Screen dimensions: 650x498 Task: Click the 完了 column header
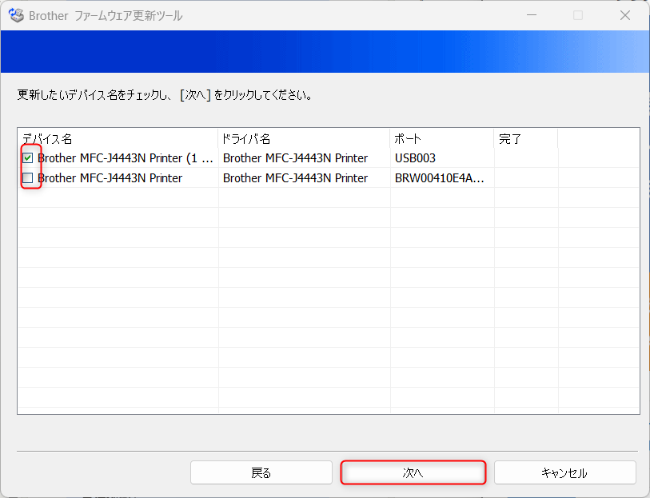pyautogui.click(x=525, y=138)
